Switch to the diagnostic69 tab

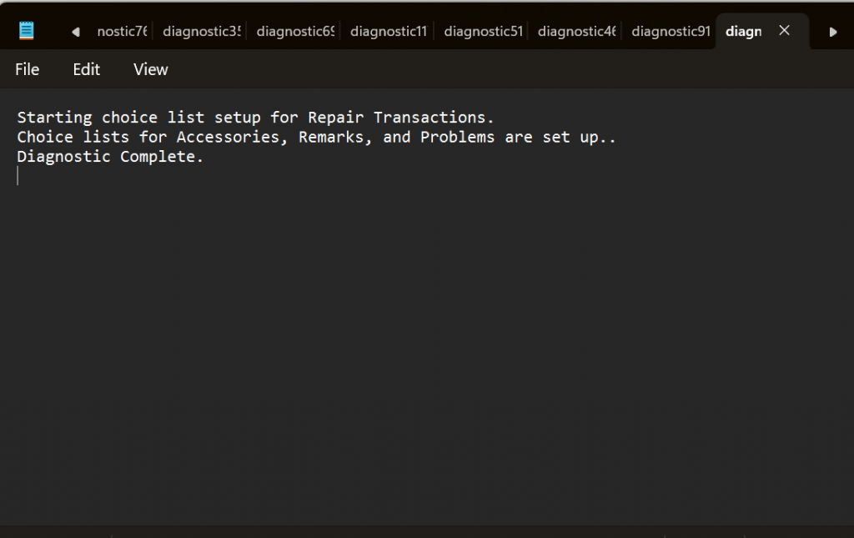pos(295,31)
